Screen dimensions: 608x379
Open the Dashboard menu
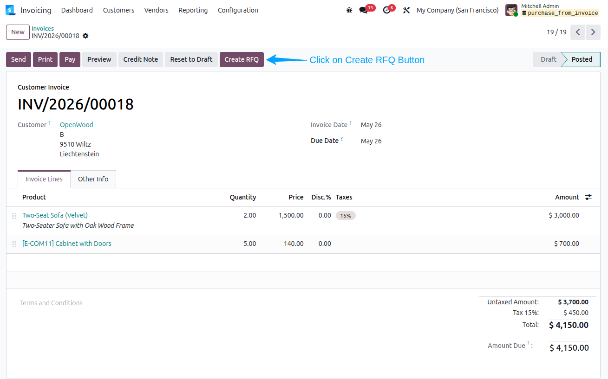click(77, 10)
